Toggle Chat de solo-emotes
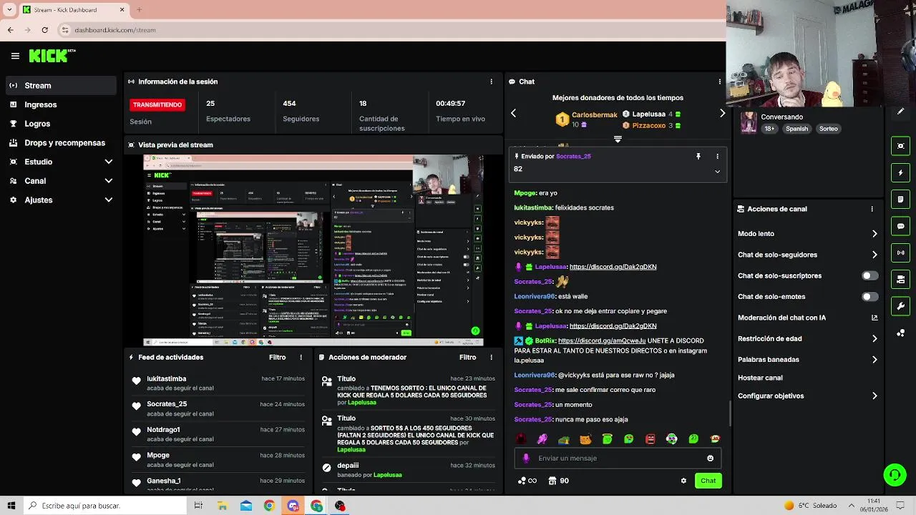 (869, 297)
